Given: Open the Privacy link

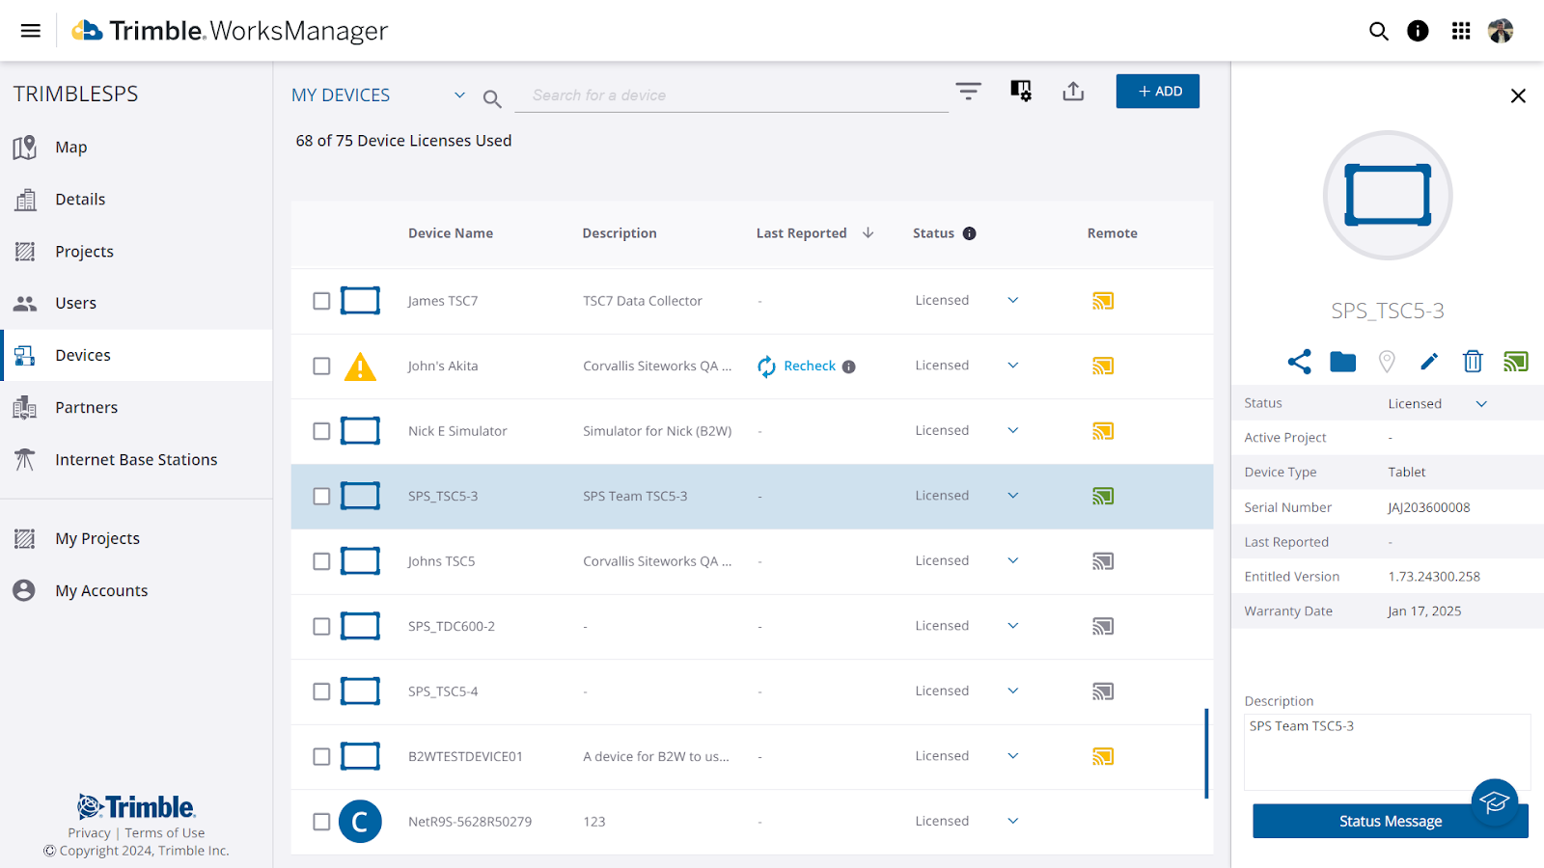Looking at the screenshot, I should coord(89,833).
